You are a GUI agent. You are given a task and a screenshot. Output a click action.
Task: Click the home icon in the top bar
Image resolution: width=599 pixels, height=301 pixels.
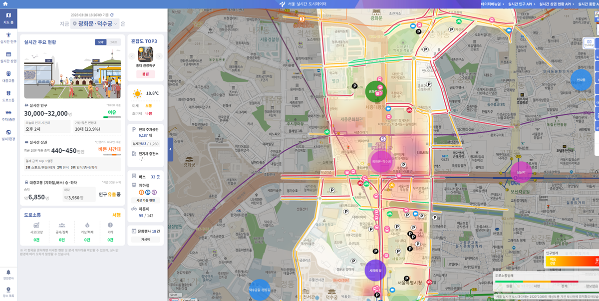click(4, 4)
